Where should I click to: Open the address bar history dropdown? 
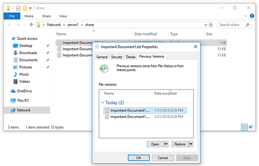coord(206,25)
